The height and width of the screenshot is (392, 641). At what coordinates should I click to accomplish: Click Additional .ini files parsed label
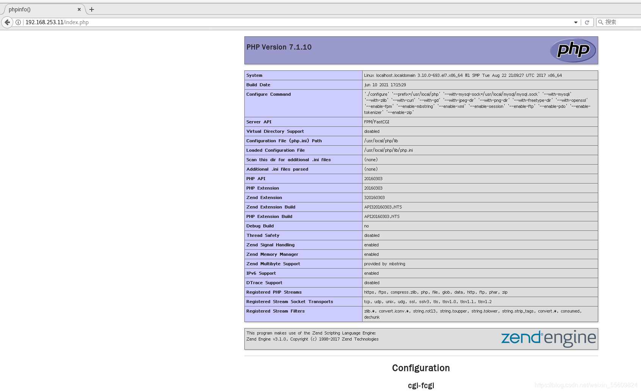tap(277, 169)
